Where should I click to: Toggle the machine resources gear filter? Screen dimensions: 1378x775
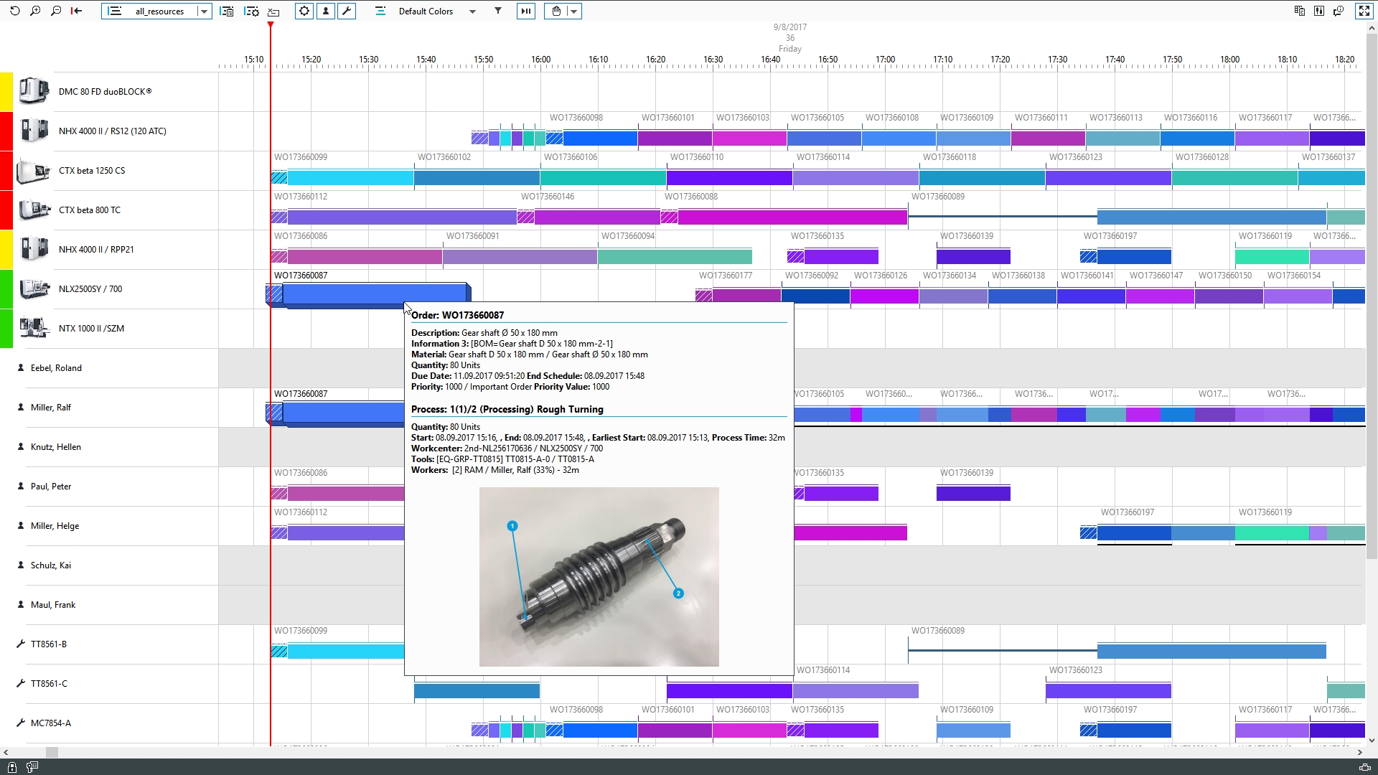304,11
